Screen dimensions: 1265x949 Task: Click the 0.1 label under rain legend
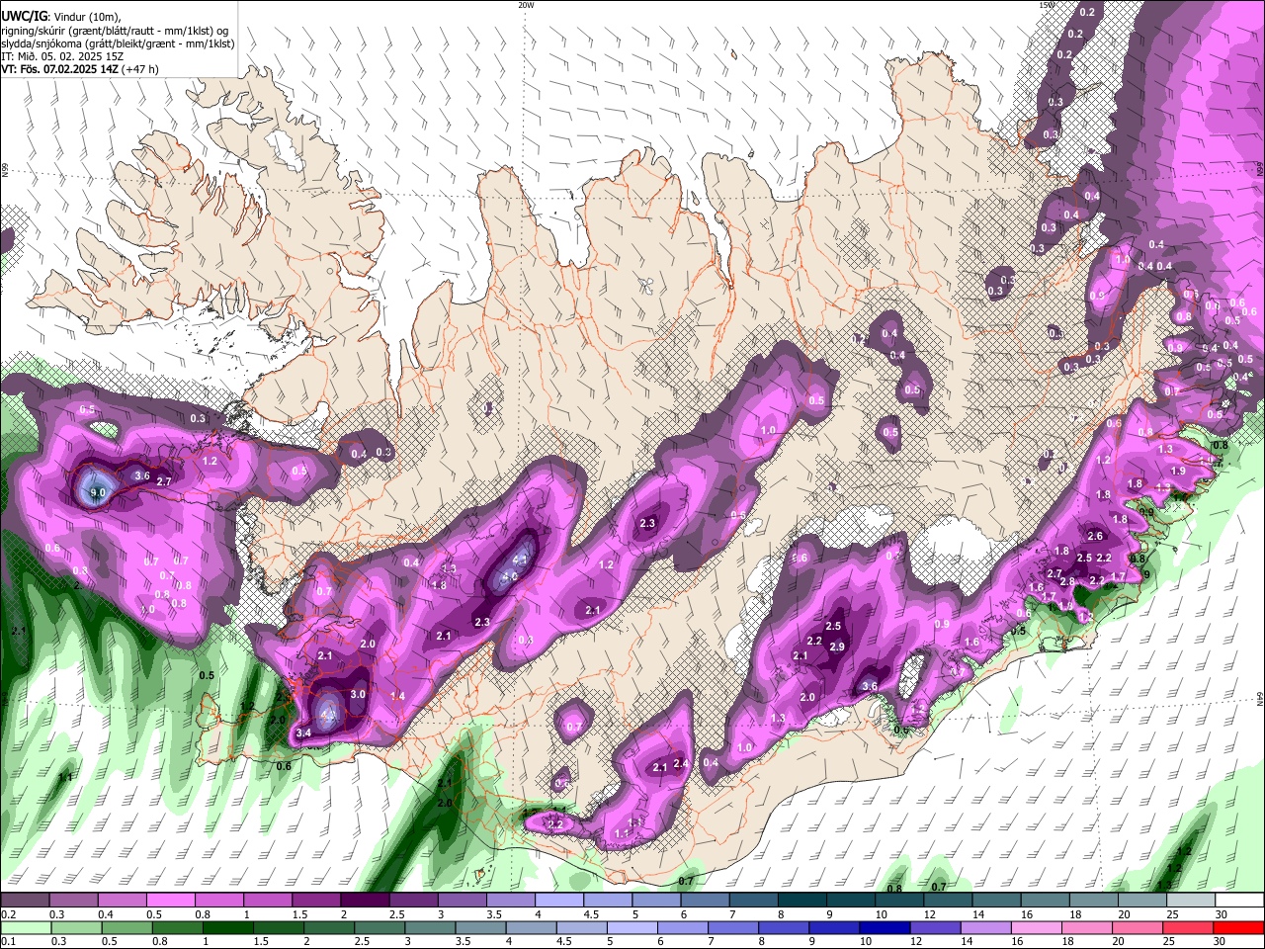[8, 942]
